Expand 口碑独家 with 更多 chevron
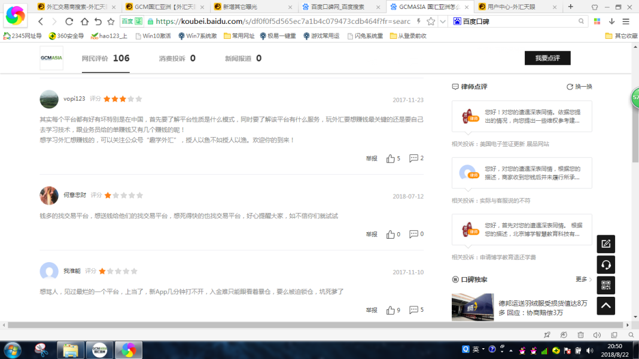This screenshot has width=639, height=359. pyautogui.click(x=584, y=279)
